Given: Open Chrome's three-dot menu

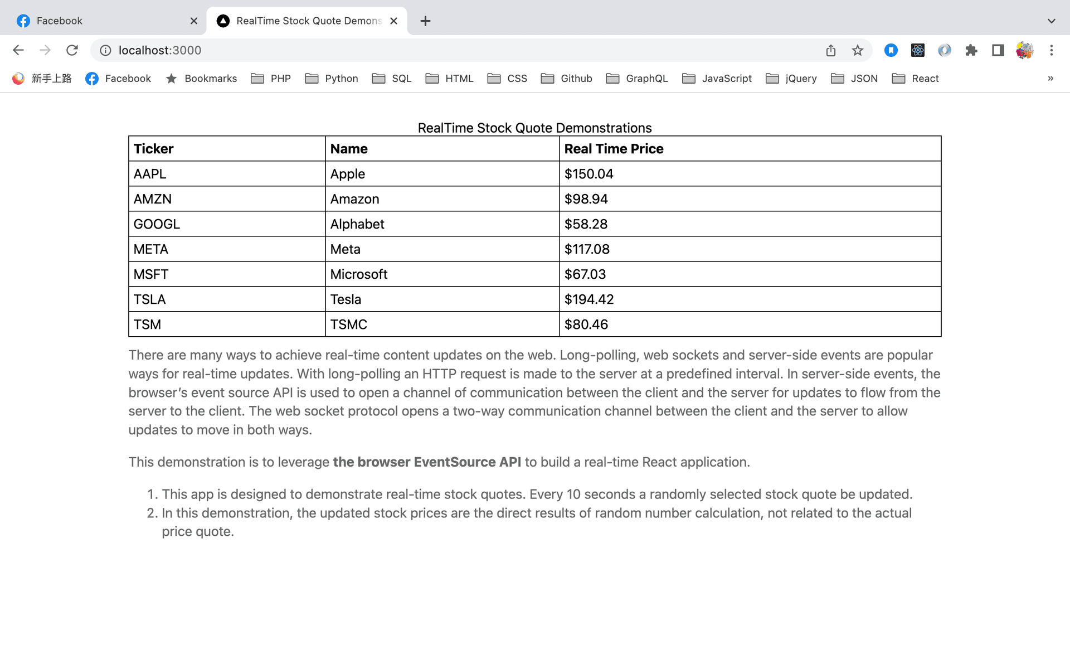Looking at the screenshot, I should pyautogui.click(x=1052, y=50).
